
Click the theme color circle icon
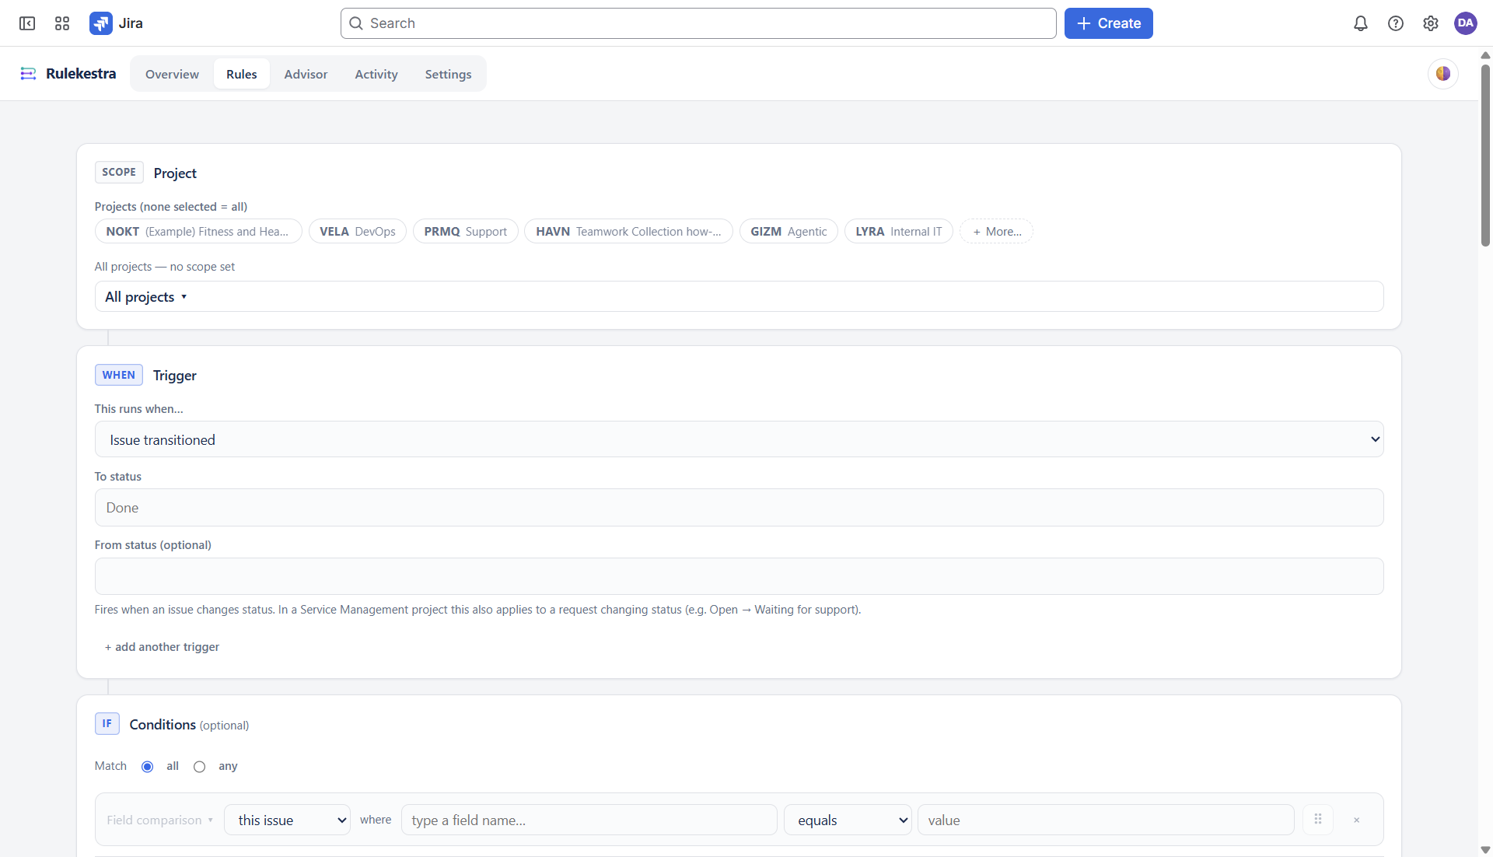tap(1442, 74)
